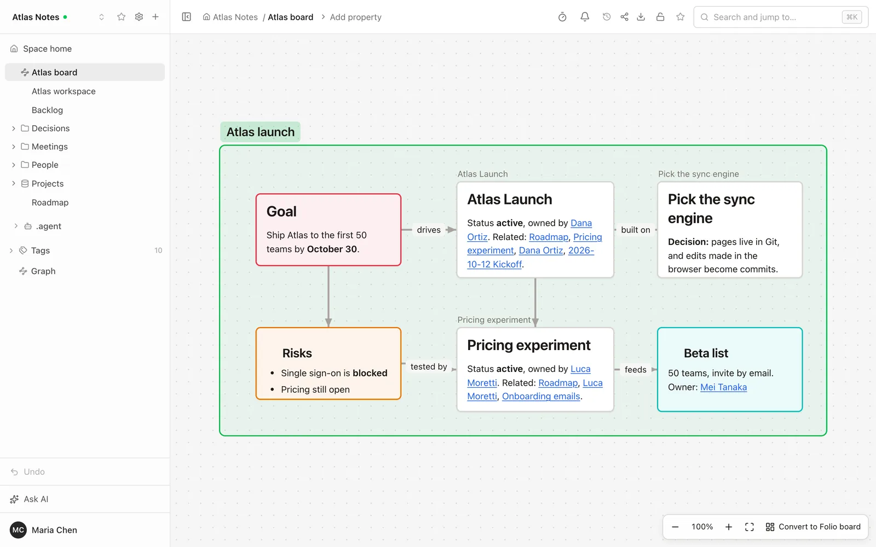Click the 100% zoom level

[x=702, y=527]
